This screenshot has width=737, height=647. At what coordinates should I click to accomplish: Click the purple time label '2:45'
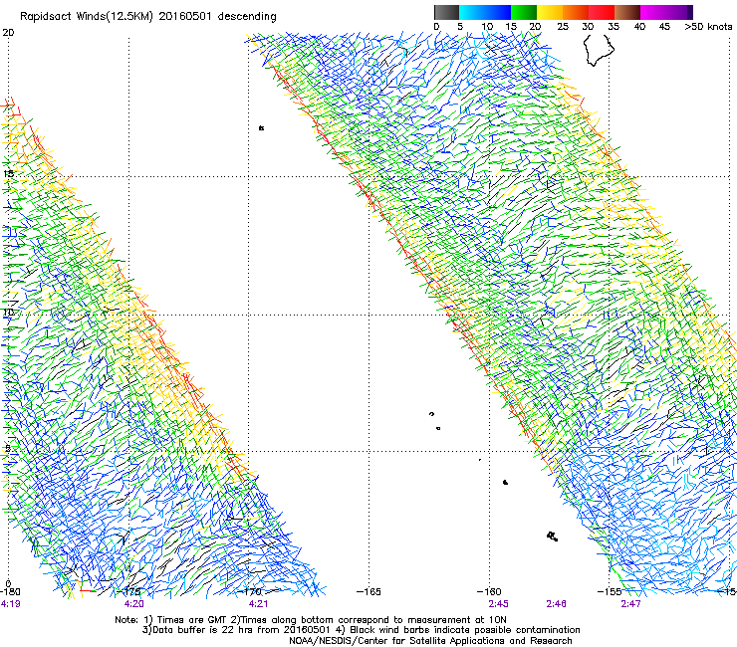click(498, 604)
